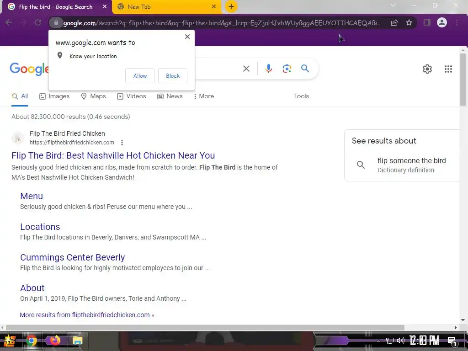The width and height of the screenshot is (468, 351).
Task: Select the All results tab
Action: (20, 96)
